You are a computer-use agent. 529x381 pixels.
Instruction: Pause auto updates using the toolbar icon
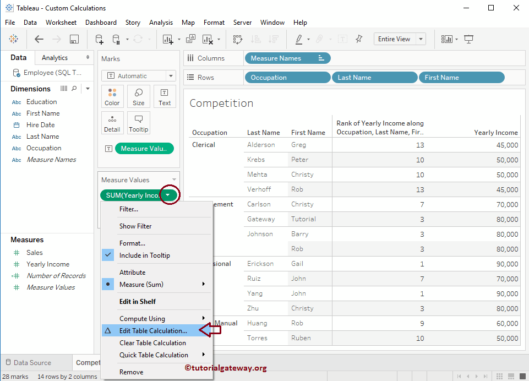pyautogui.click(x=116, y=39)
